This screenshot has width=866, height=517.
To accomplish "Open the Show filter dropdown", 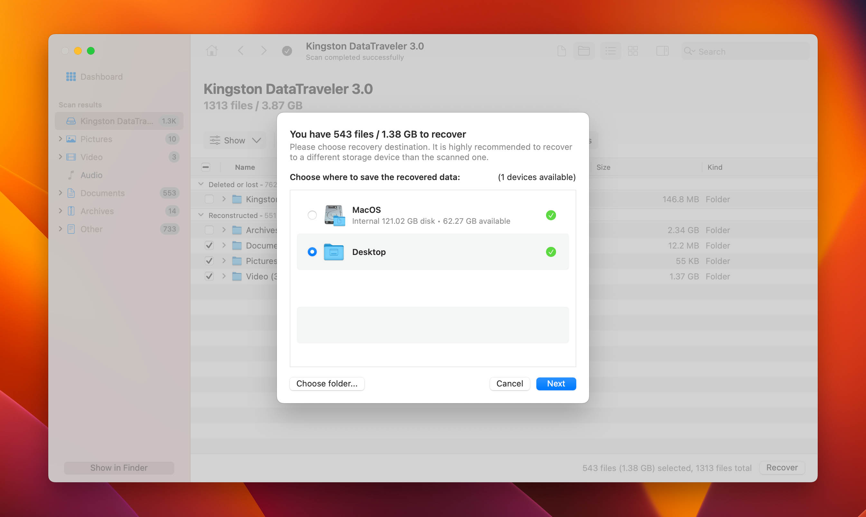I will pos(235,141).
